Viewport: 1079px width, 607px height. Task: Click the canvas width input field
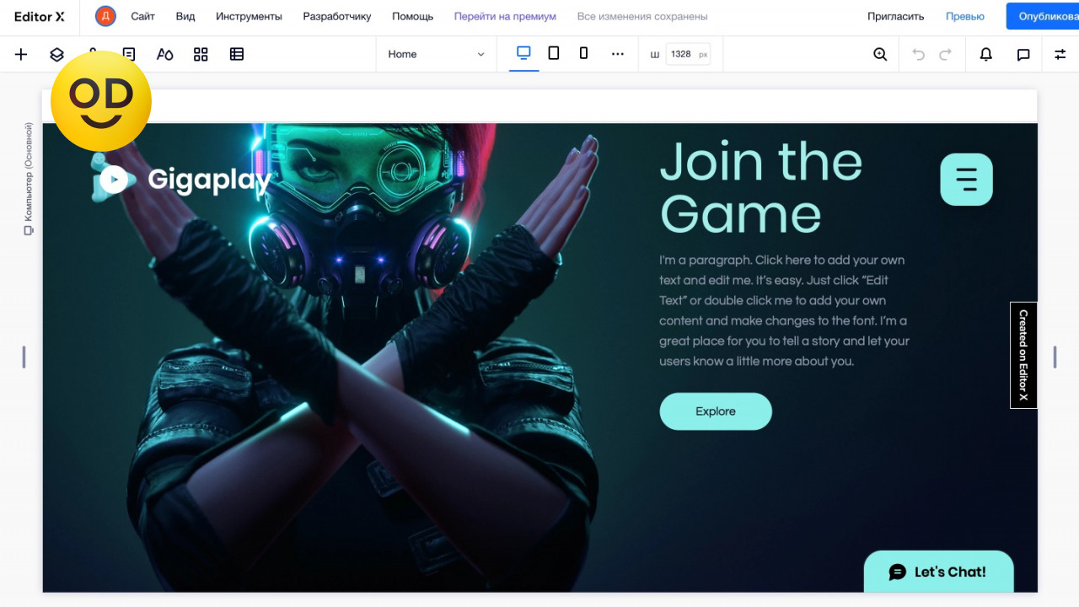tap(681, 54)
